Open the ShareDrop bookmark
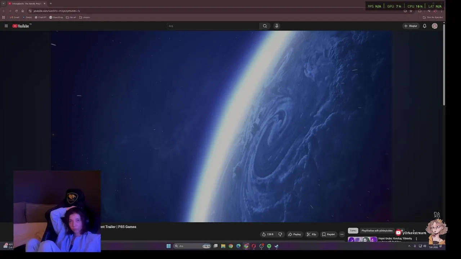 coord(56,17)
